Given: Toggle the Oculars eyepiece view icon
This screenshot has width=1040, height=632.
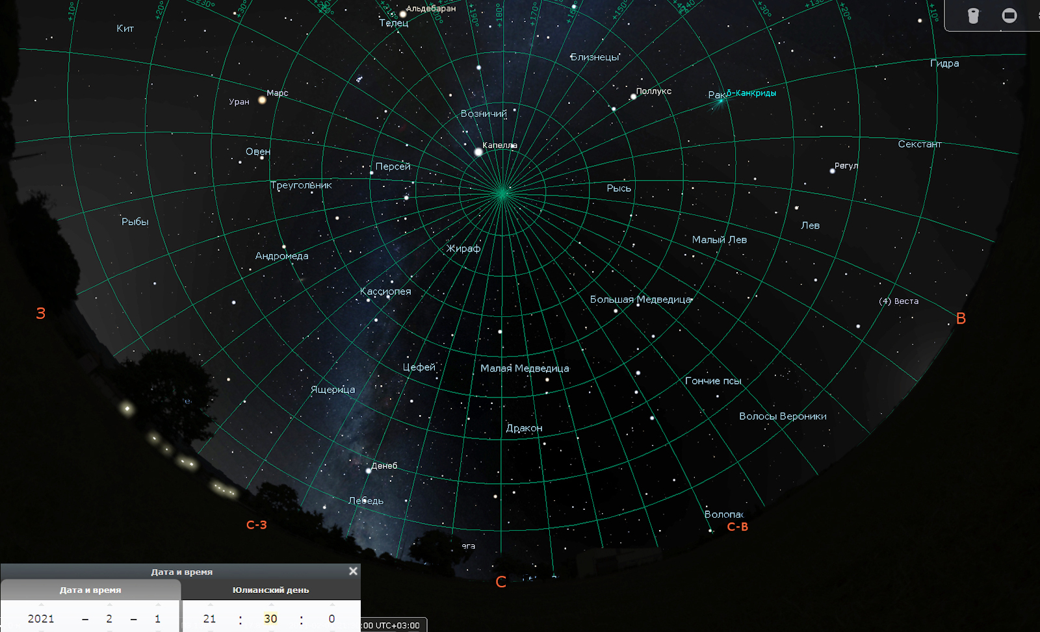Looking at the screenshot, I should pos(973,16).
